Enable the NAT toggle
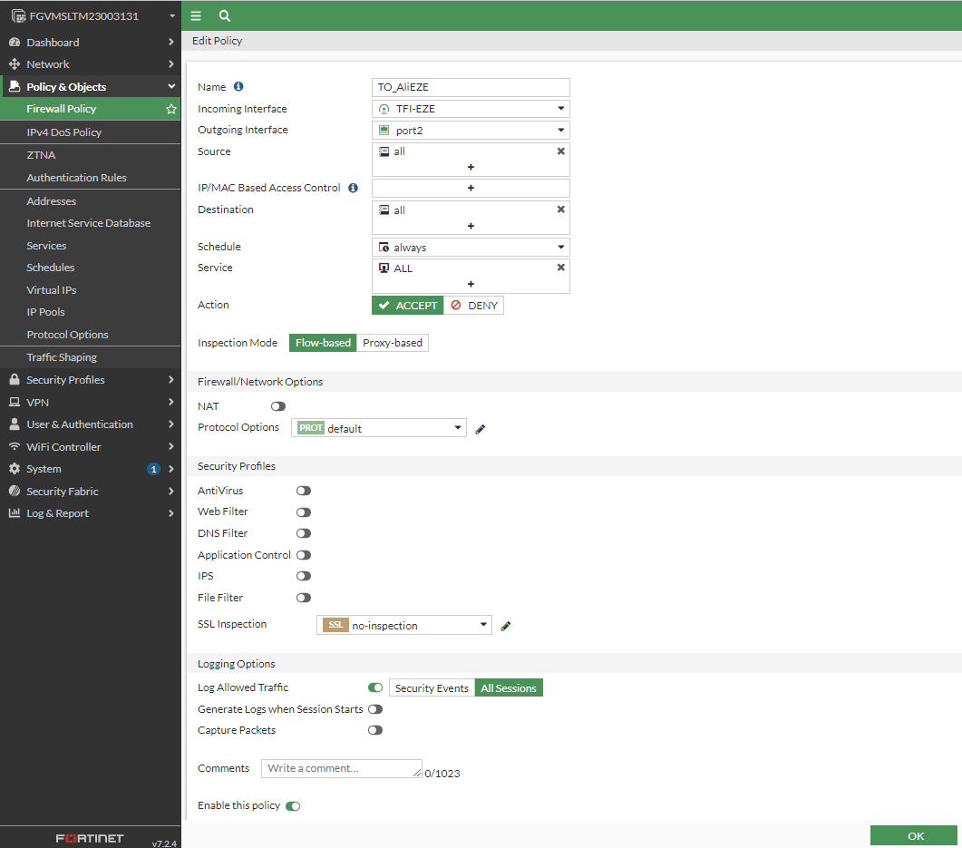The image size is (962, 848). point(277,406)
